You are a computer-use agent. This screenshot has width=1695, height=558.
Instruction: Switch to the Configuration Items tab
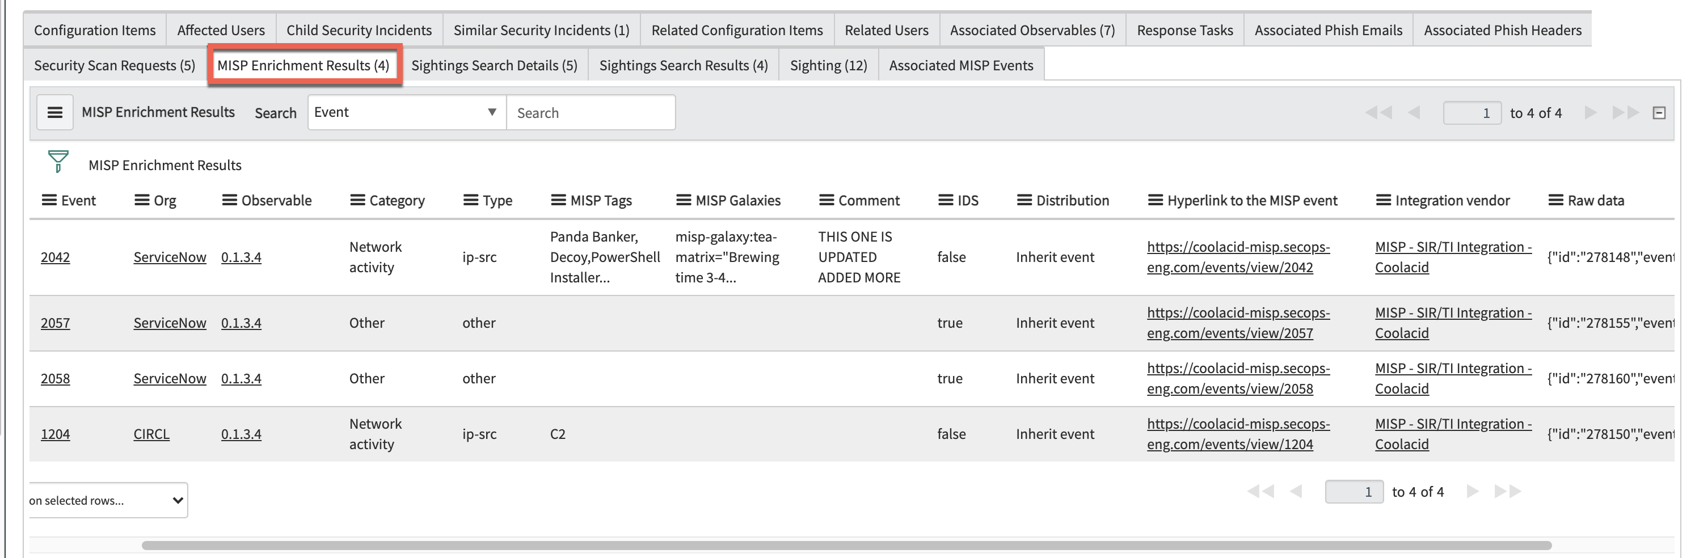[x=95, y=30]
